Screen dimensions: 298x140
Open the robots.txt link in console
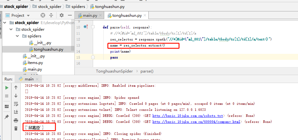point(188,116)
